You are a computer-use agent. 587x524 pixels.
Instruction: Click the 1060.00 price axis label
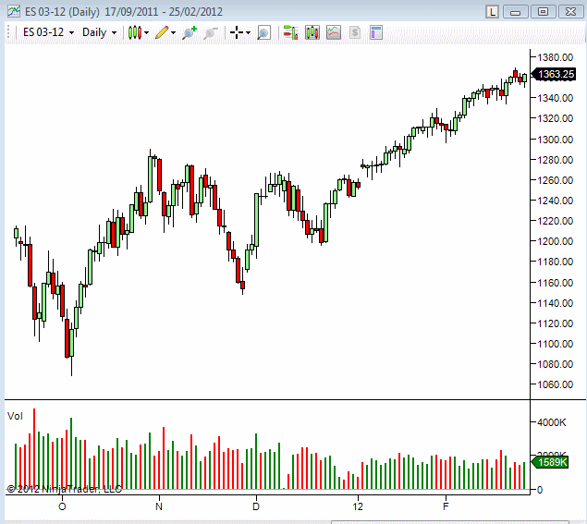556,384
